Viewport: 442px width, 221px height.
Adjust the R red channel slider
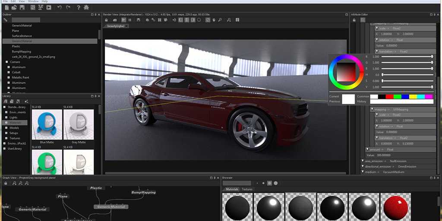tap(407, 57)
